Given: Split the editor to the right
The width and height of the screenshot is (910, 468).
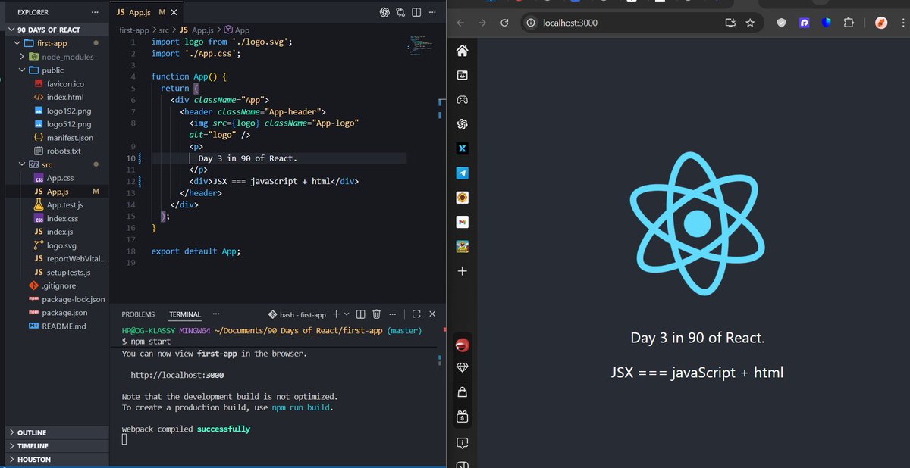Looking at the screenshot, I should (416, 13).
